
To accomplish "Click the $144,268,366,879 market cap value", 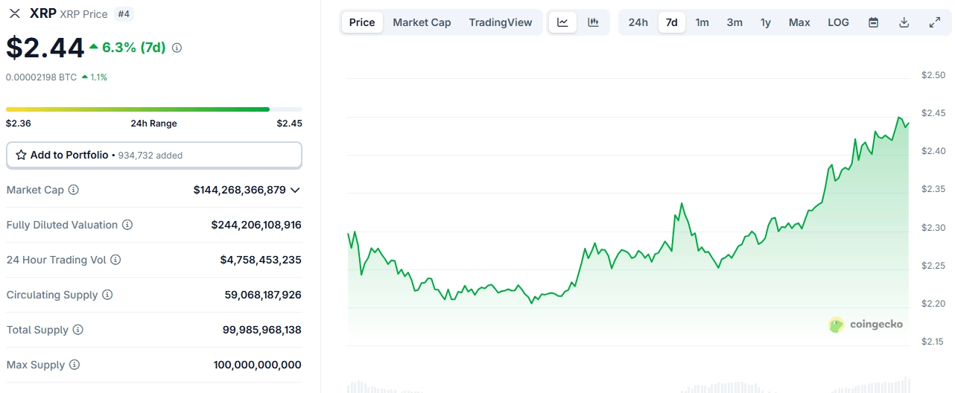I will click(240, 190).
